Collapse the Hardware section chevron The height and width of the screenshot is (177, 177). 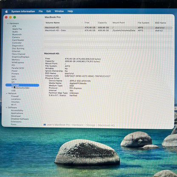(x=8, y=23)
